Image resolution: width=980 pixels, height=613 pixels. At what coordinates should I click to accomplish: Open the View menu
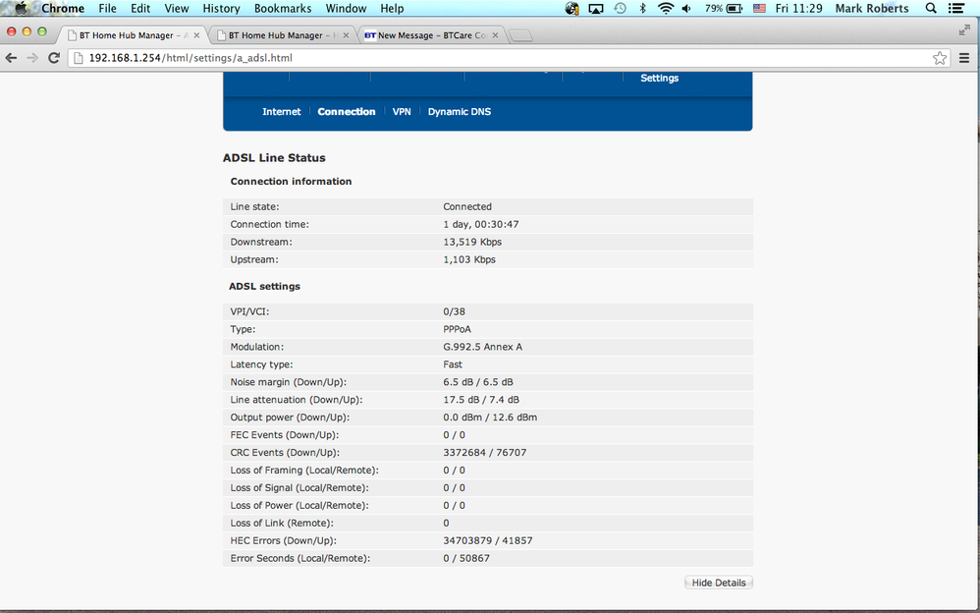pos(176,9)
